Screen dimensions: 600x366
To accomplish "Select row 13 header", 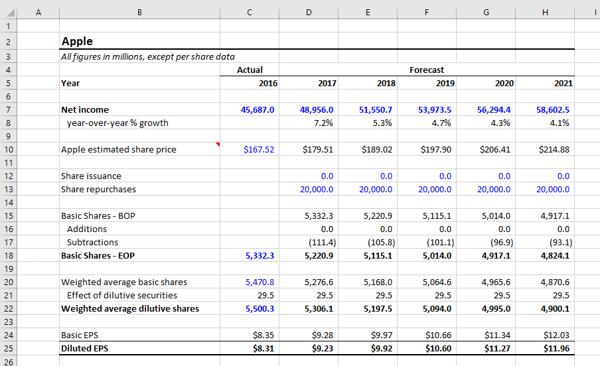I will coord(9,190).
